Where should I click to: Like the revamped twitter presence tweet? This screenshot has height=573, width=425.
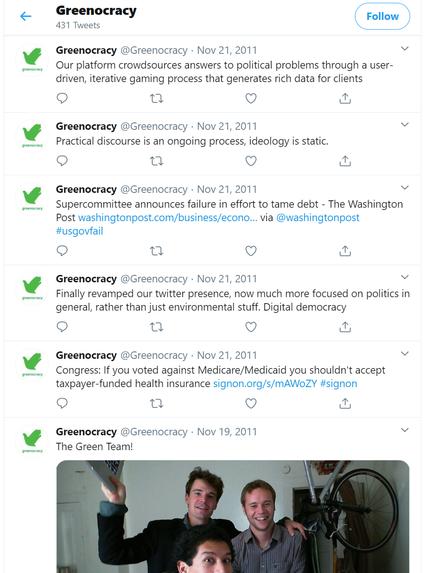pyautogui.click(x=251, y=327)
